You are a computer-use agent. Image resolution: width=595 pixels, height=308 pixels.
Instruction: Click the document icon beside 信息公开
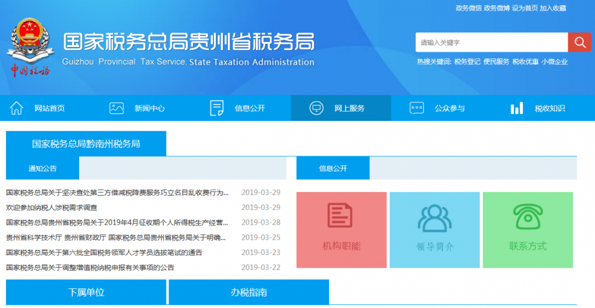pyautogui.click(x=217, y=108)
